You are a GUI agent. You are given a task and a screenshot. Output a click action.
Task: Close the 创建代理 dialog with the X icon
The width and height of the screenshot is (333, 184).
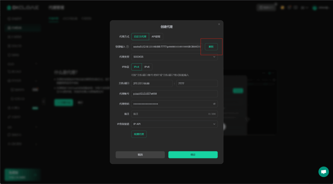pos(219,24)
